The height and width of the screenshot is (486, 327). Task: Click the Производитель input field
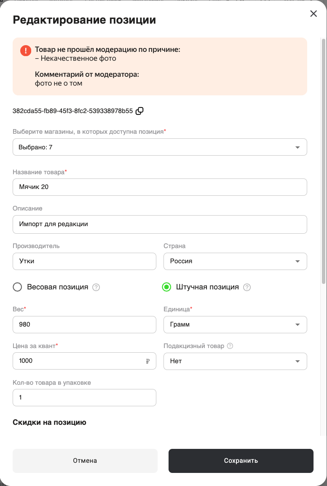[85, 261]
